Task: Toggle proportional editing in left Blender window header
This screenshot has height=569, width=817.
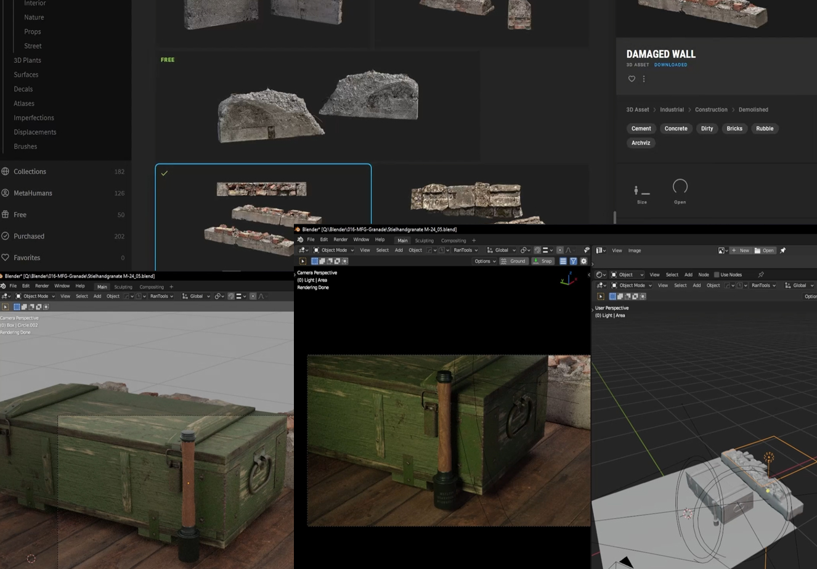Action: (253, 297)
